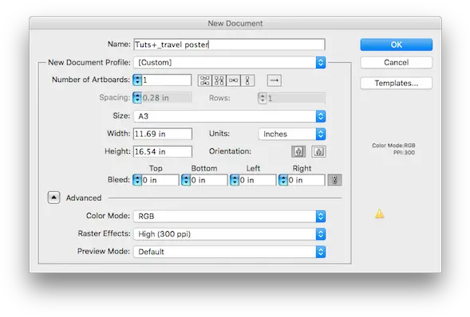Choose the Landscape orientation icon
This screenshot has height=317, width=470.
pyautogui.click(x=318, y=151)
